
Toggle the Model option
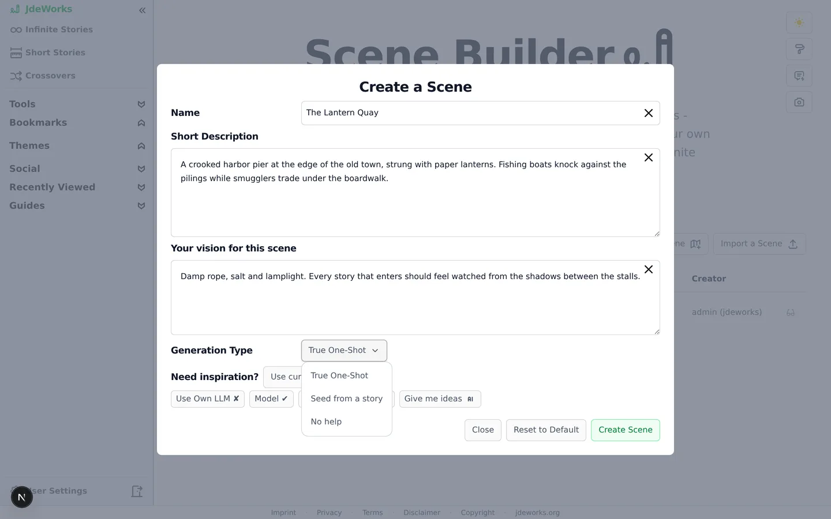coord(271,399)
